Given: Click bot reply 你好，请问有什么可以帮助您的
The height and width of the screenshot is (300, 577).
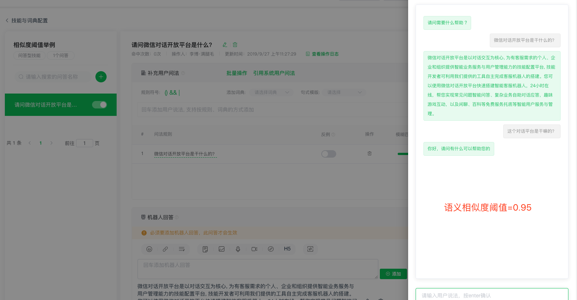Looking at the screenshot, I should (459, 149).
